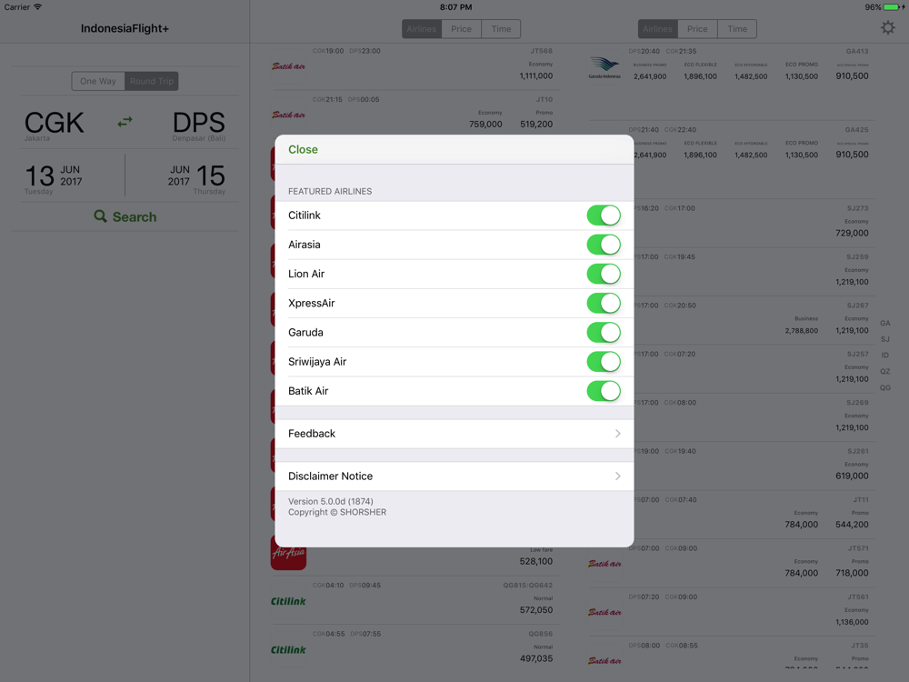Click the magnifier Search icon

click(x=100, y=216)
